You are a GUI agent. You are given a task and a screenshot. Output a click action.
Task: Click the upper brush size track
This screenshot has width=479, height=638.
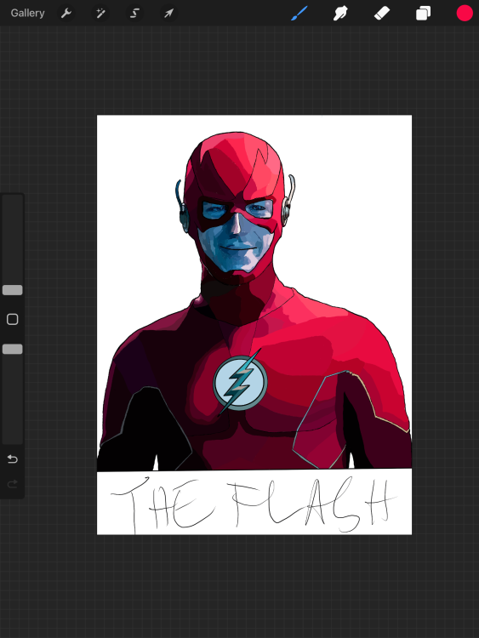click(13, 240)
